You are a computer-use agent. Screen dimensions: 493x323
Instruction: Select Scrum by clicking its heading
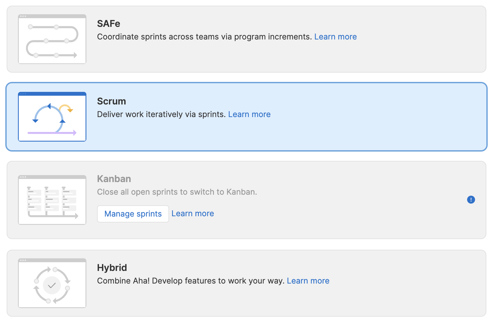[111, 101]
